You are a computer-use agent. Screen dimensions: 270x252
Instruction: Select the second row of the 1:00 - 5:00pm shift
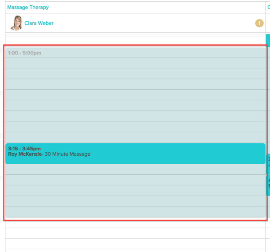[x=135, y=63]
